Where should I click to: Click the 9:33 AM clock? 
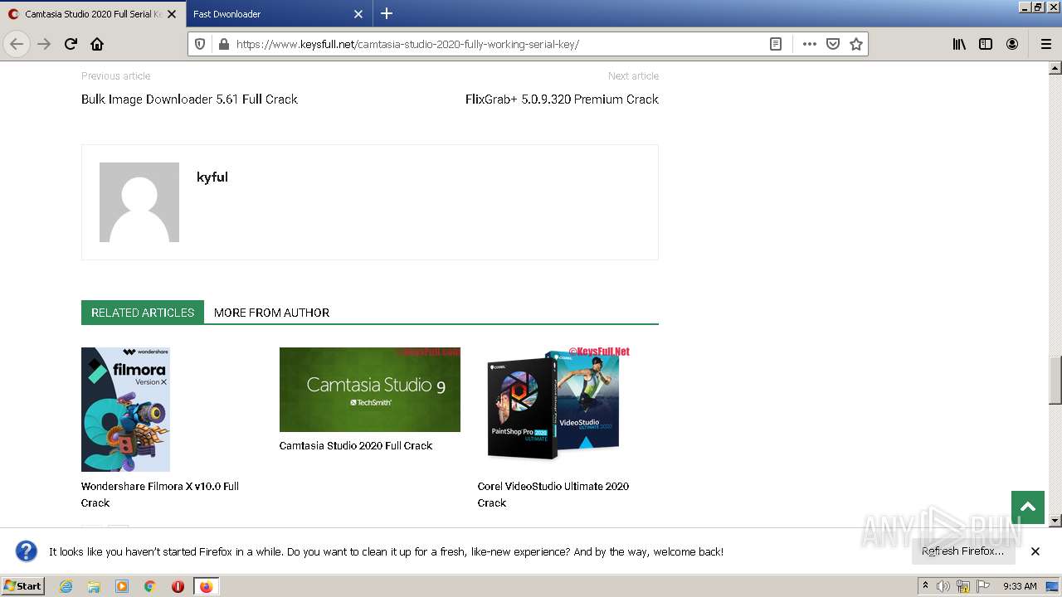point(1020,586)
